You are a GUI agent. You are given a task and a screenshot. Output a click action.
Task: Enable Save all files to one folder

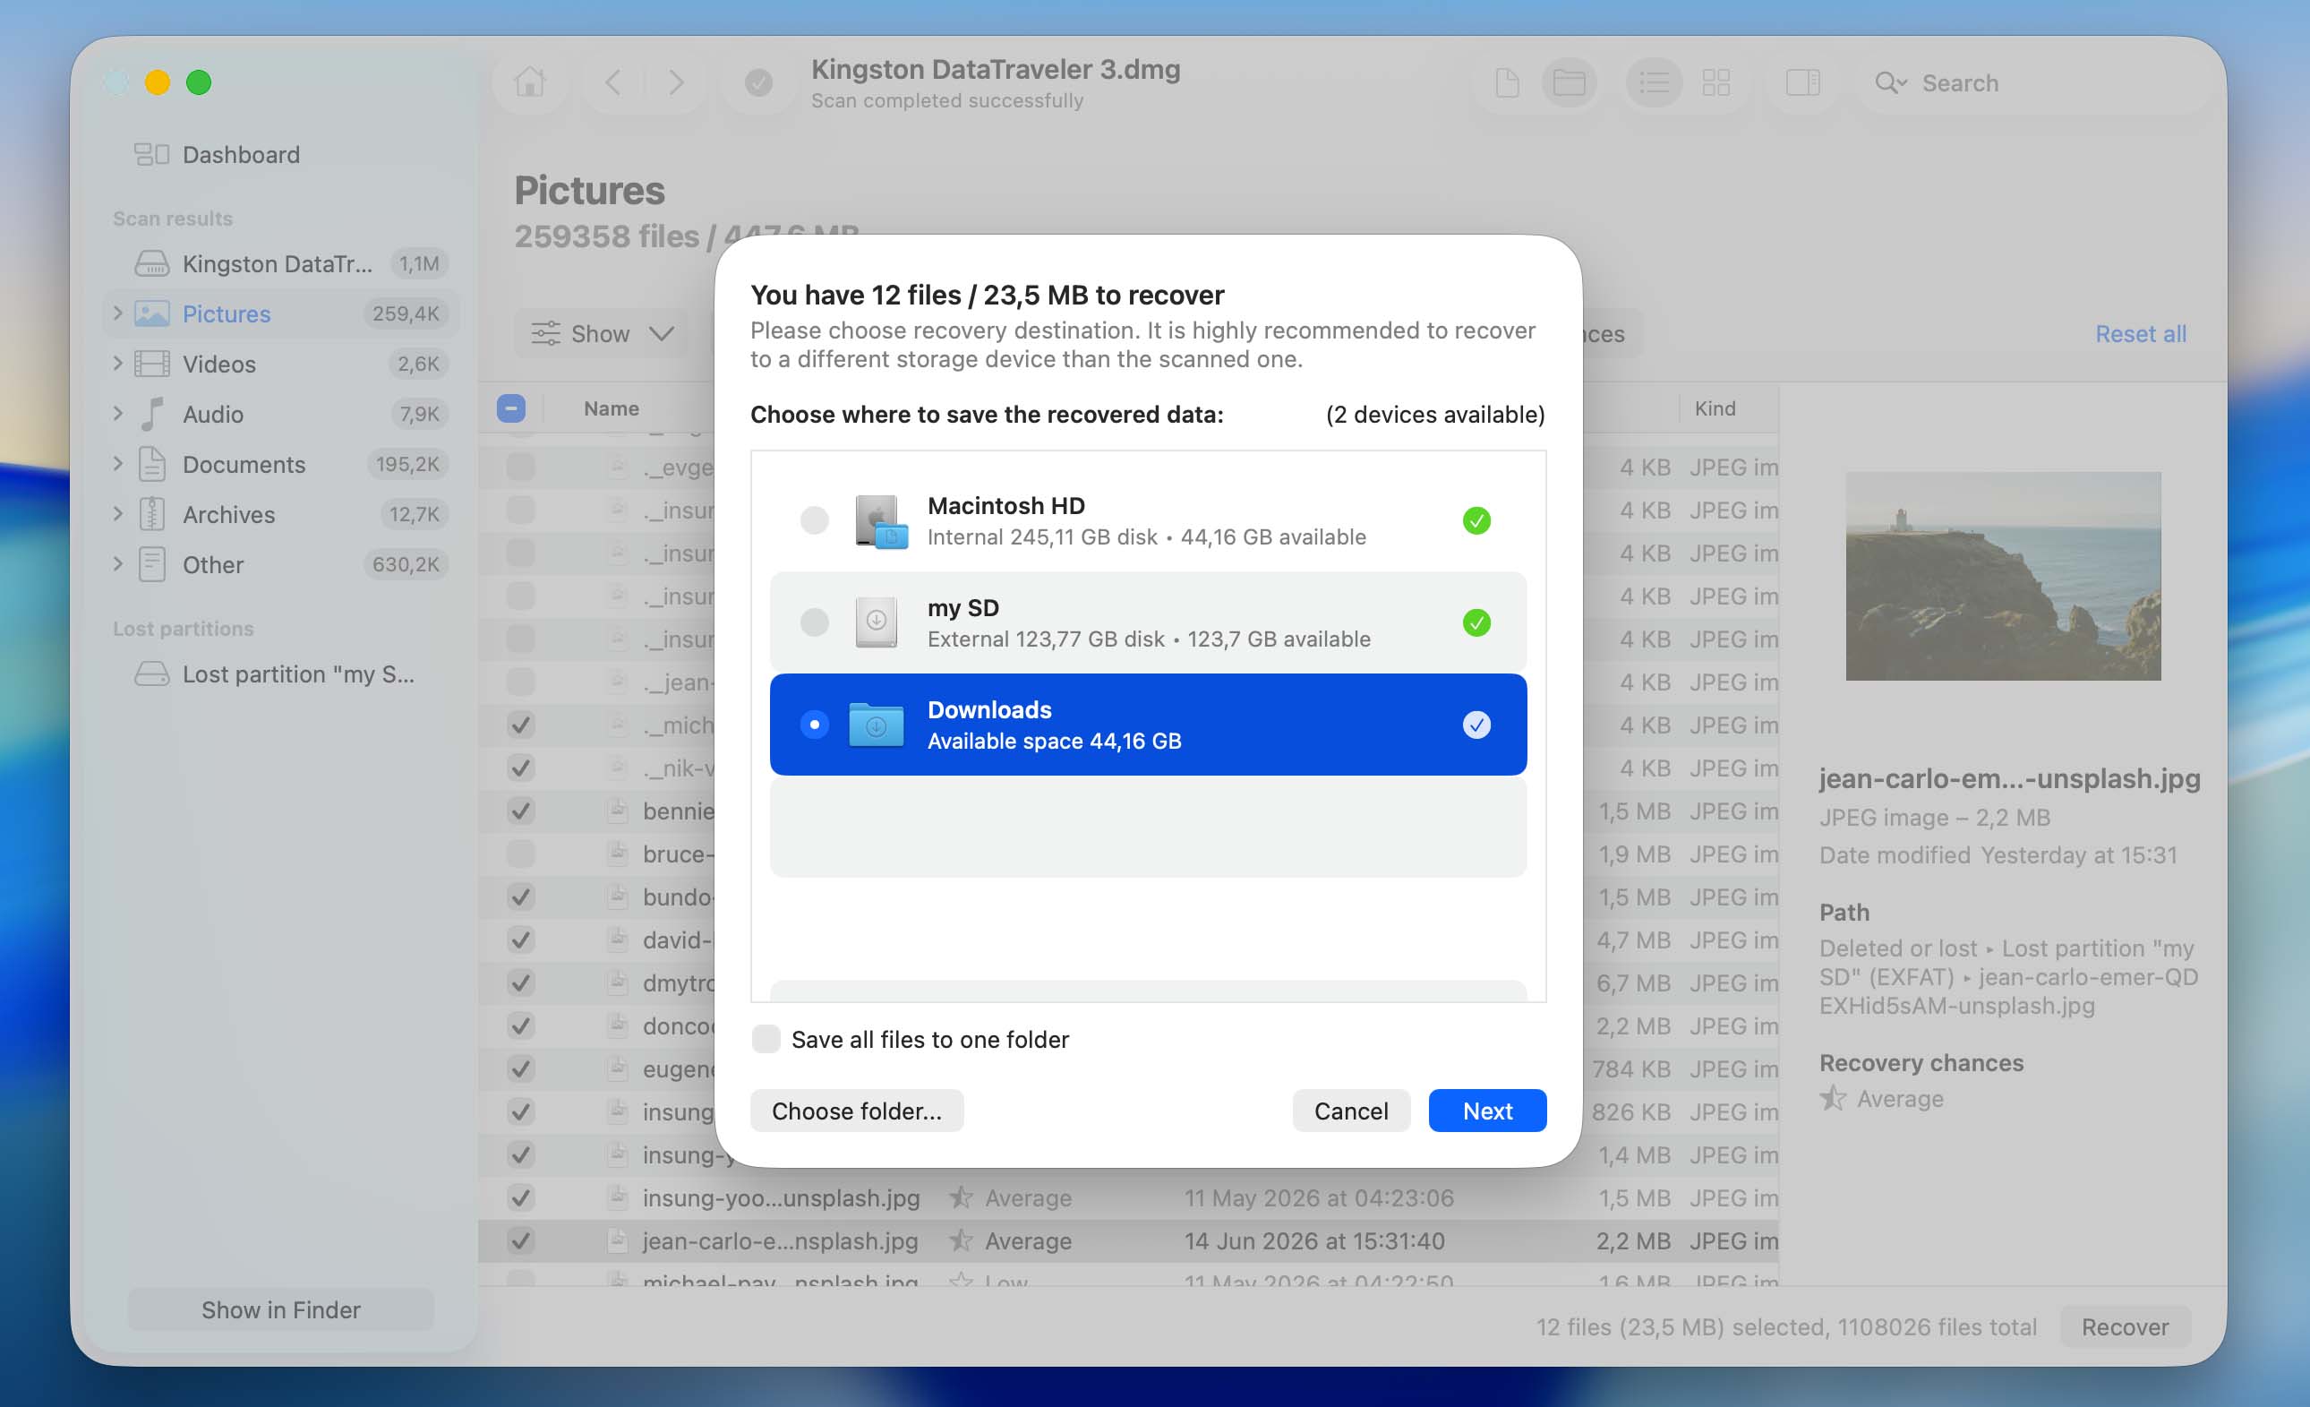coord(766,1038)
